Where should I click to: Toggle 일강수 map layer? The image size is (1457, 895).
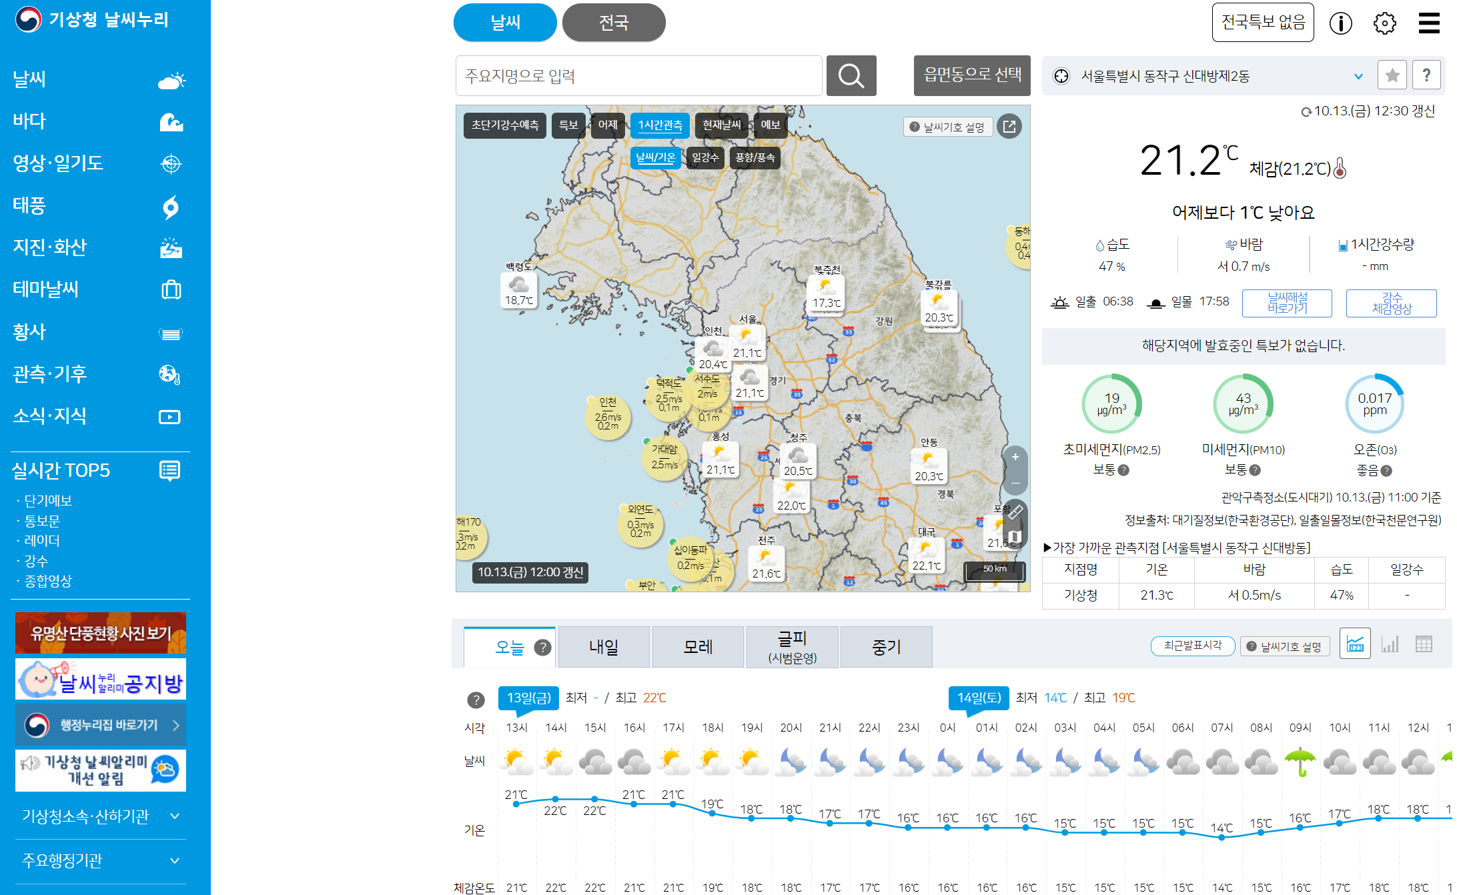tap(704, 157)
